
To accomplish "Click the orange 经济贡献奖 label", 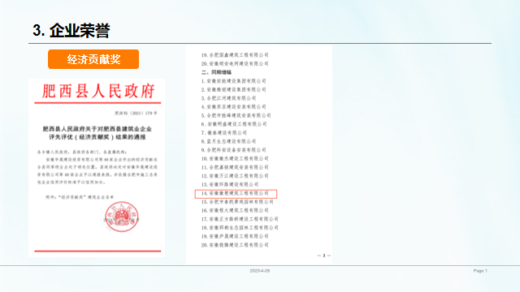I will click(93, 59).
